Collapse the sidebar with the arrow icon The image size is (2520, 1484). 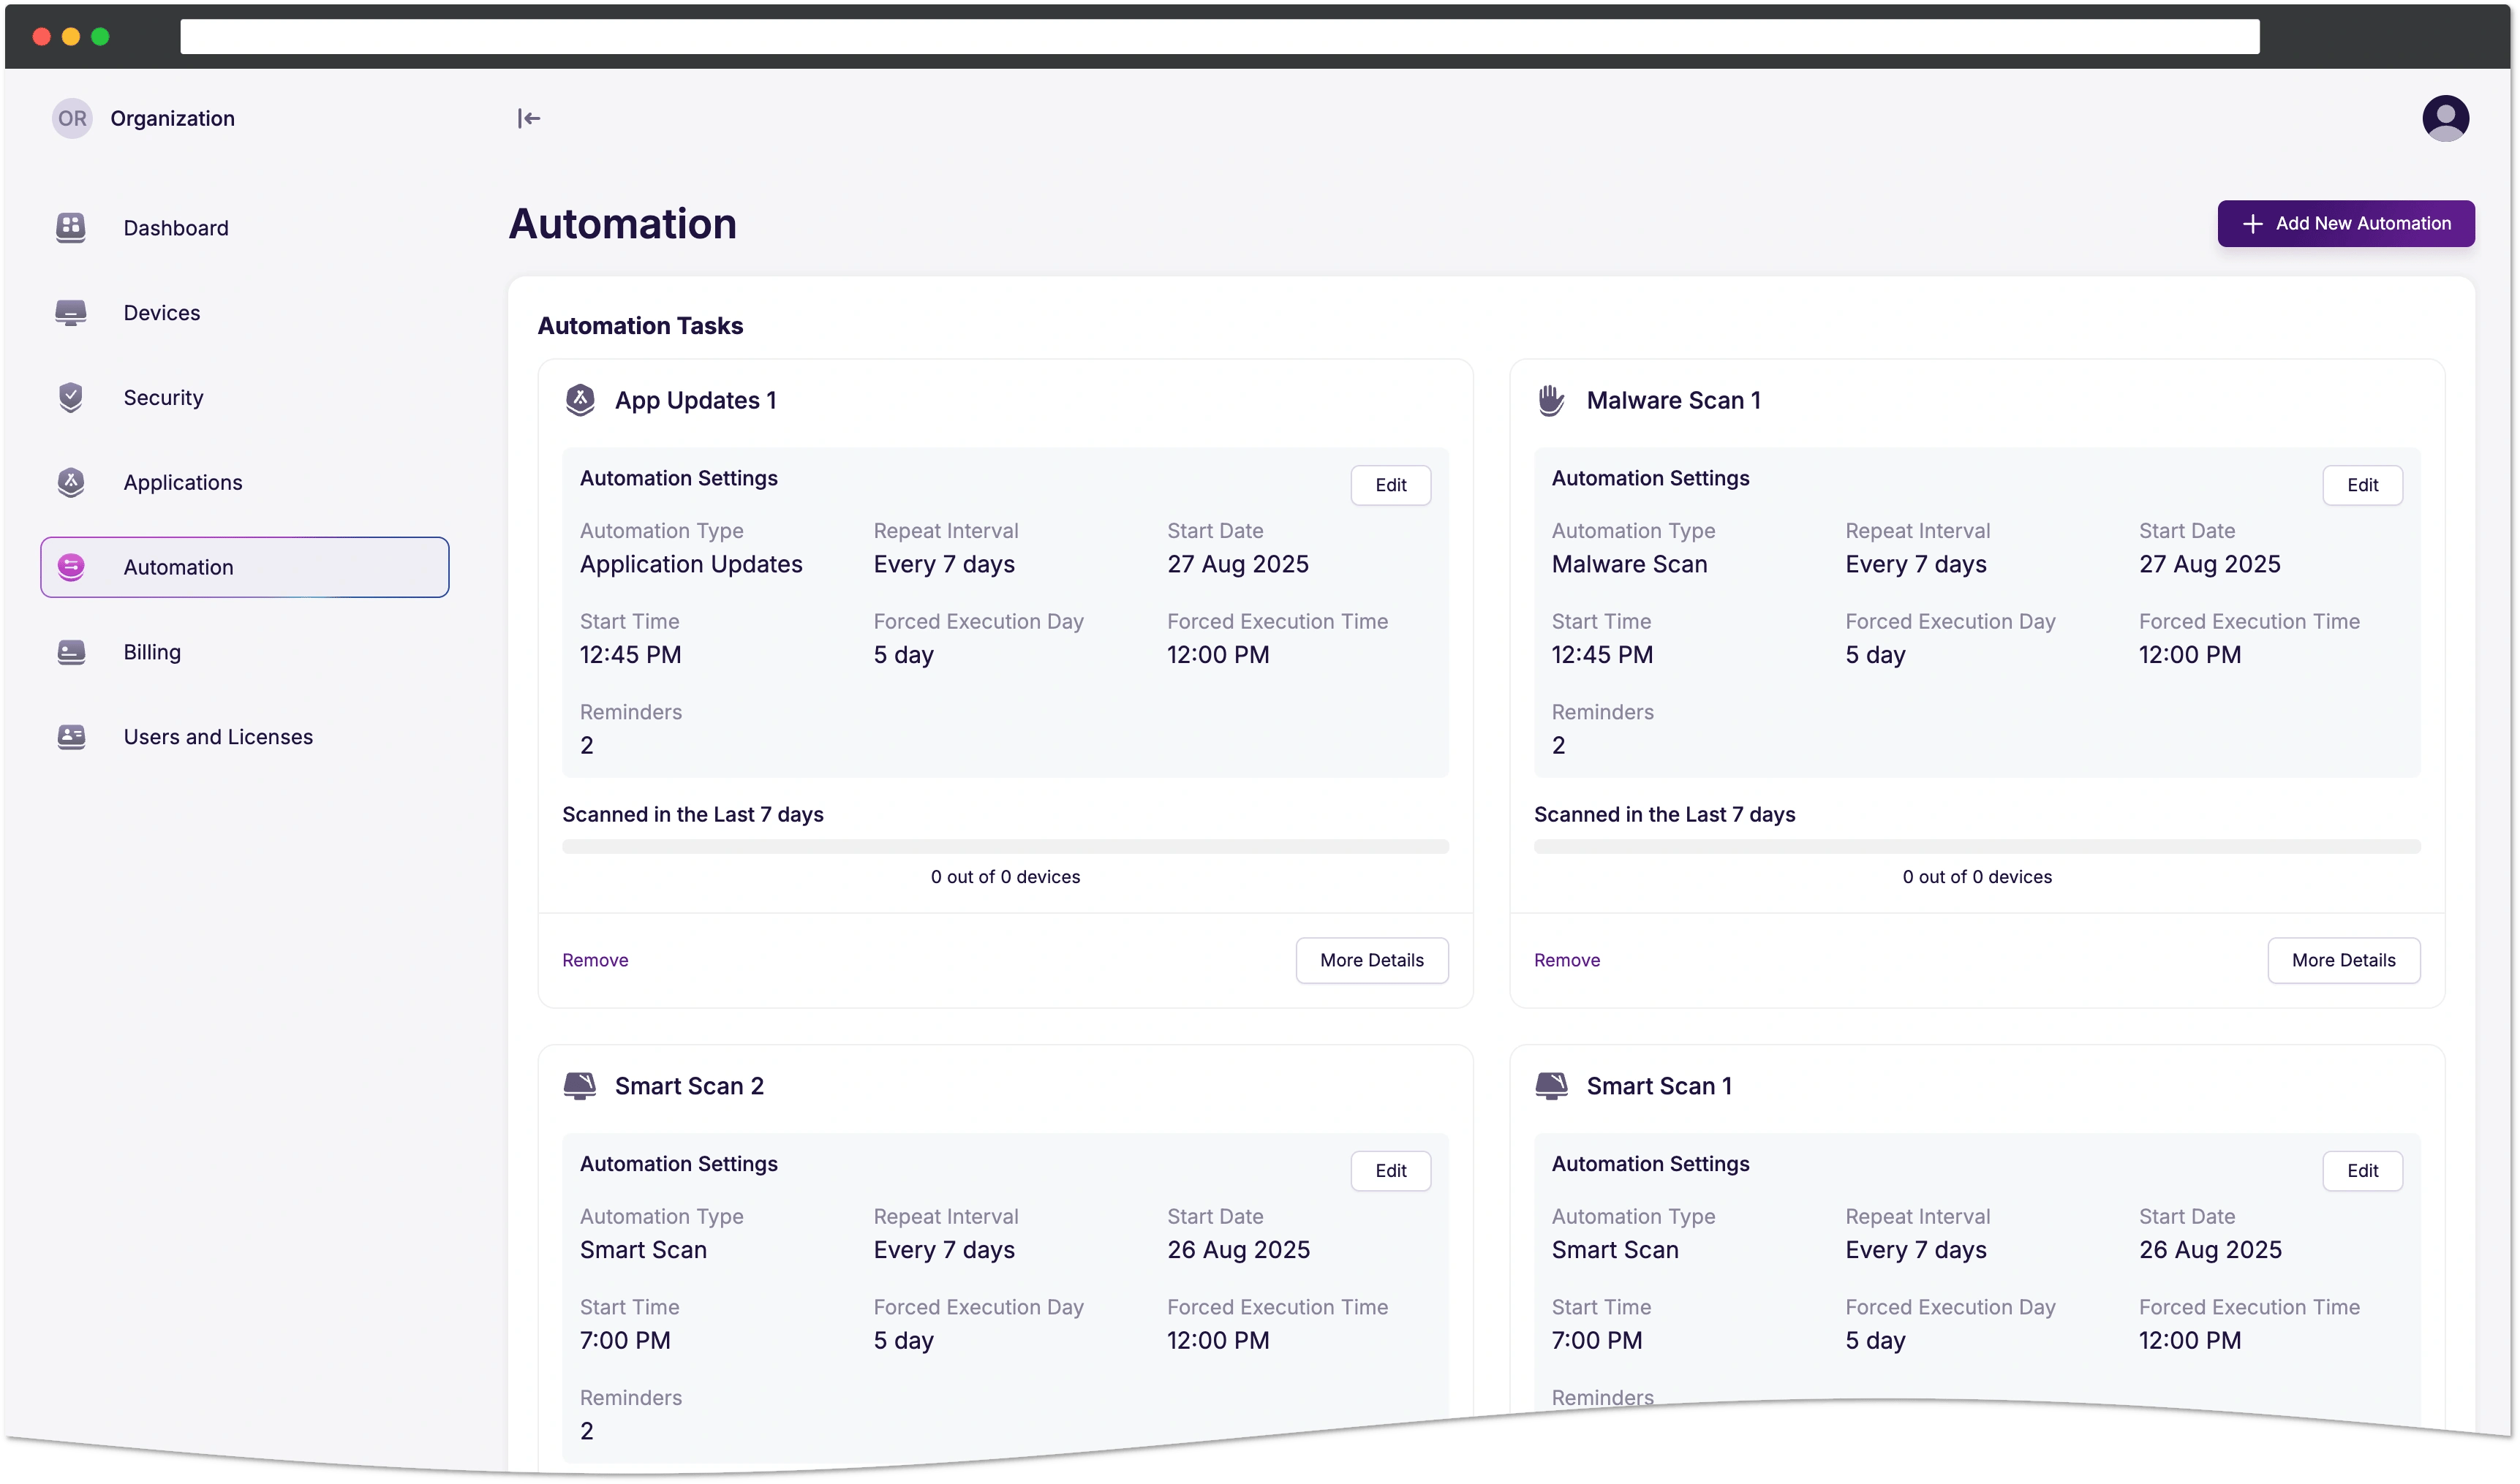[528, 118]
